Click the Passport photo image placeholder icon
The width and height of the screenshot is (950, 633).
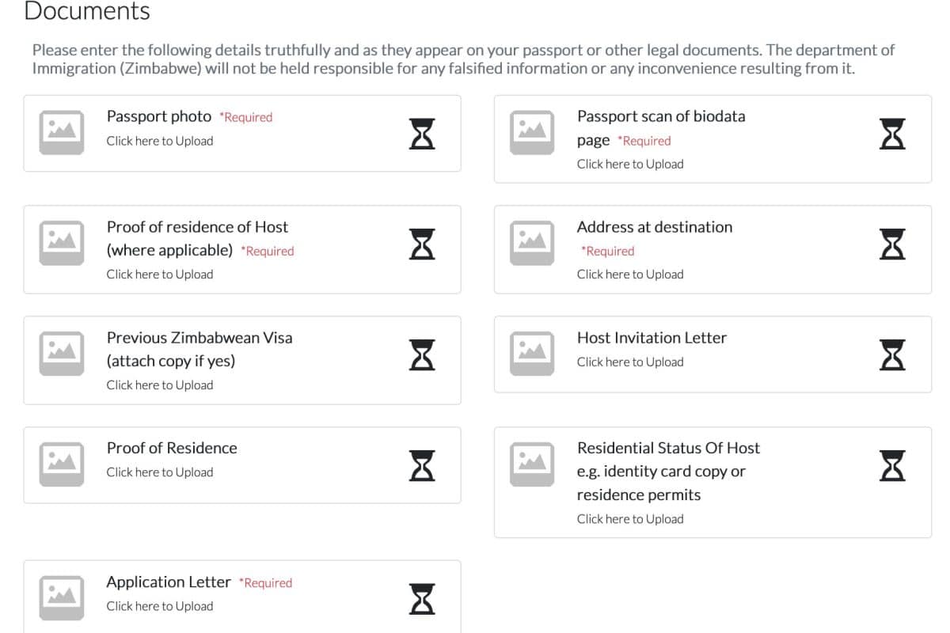[x=62, y=133]
